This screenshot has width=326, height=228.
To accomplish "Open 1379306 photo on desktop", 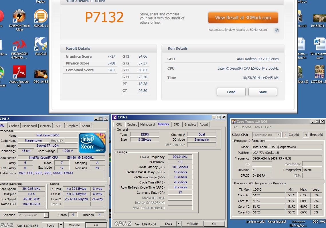I will pyautogui.click(x=319, y=74).
